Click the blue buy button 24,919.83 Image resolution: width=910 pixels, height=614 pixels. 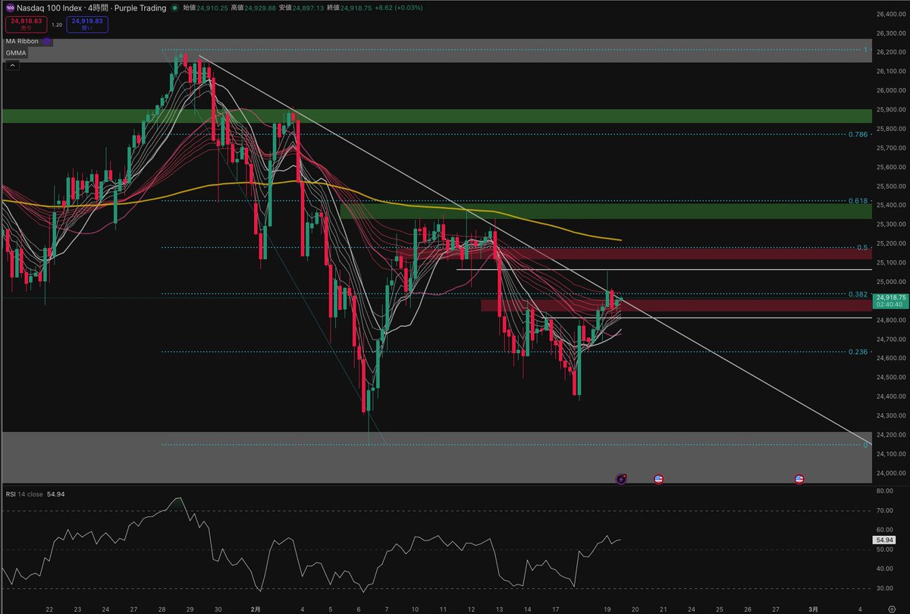tap(86, 24)
